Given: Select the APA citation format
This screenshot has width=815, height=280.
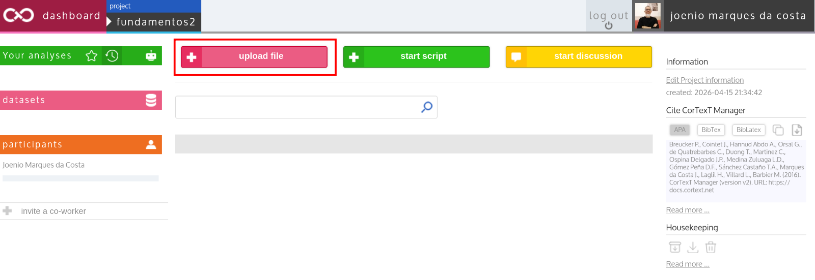Looking at the screenshot, I should (680, 130).
